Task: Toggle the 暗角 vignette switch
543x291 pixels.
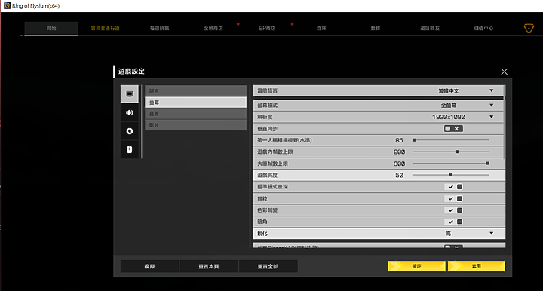Action: coord(453,222)
